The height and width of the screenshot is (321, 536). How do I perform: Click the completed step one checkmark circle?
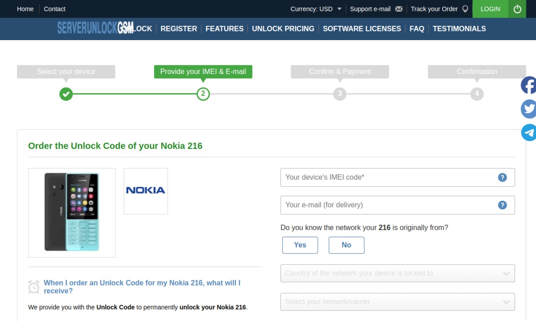coord(66,94)
